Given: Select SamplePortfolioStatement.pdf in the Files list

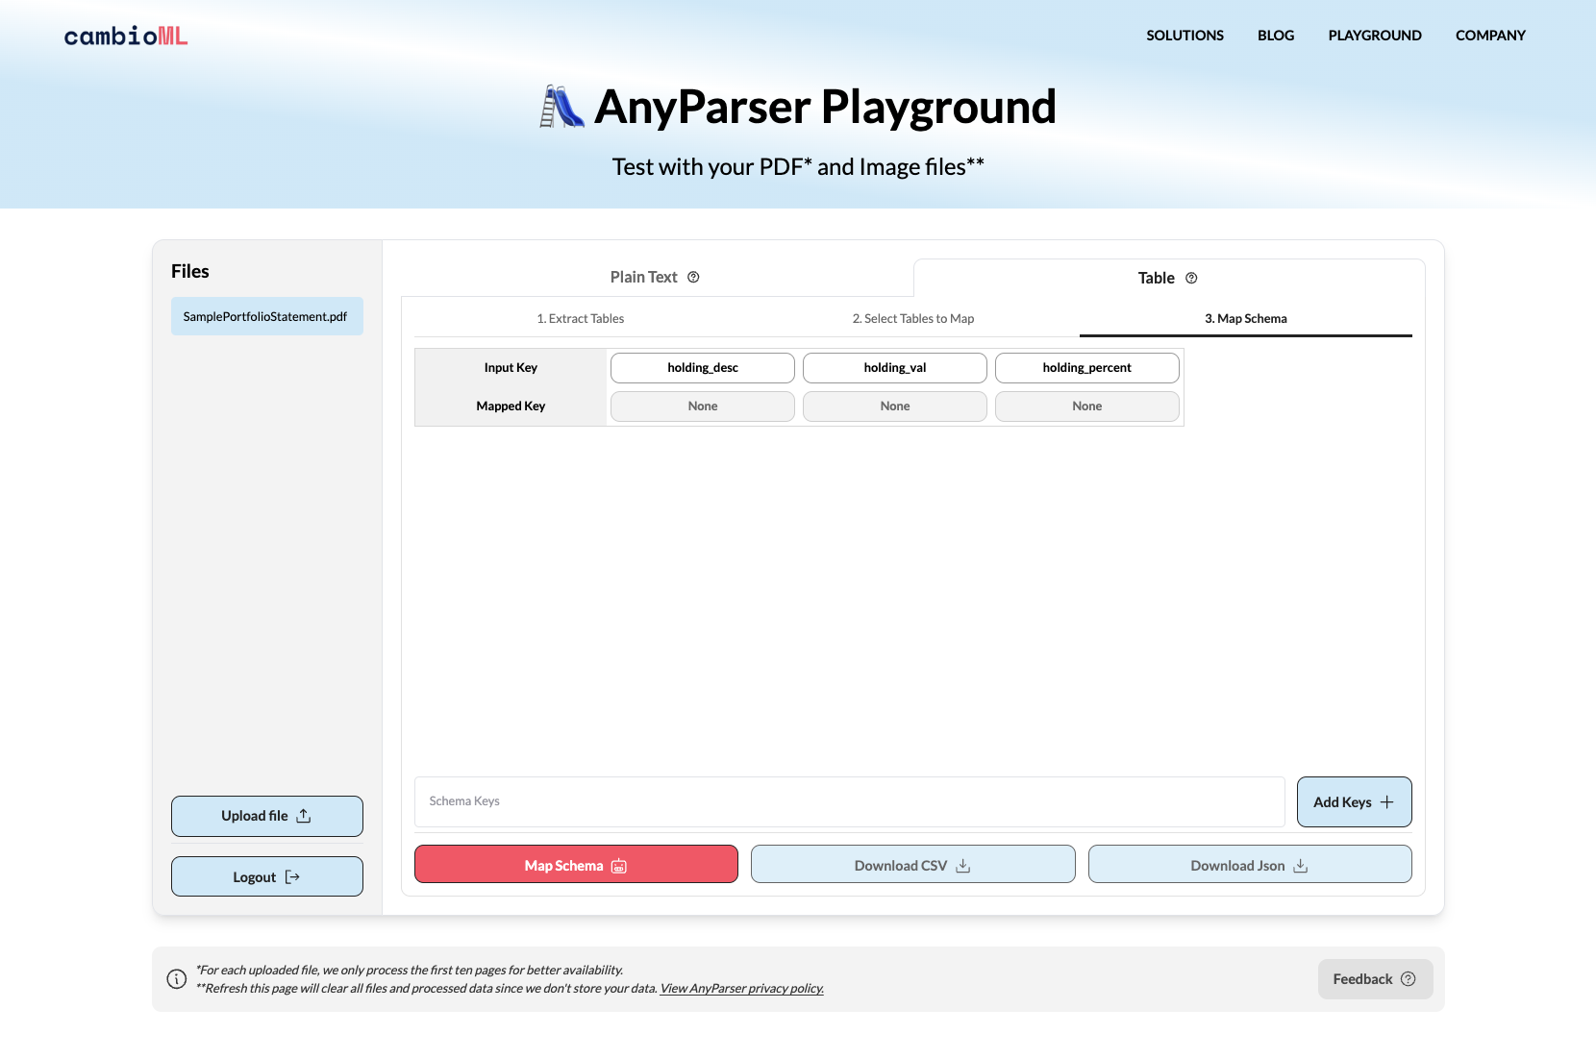Looking at the screenshot, I should coord(267,316).
